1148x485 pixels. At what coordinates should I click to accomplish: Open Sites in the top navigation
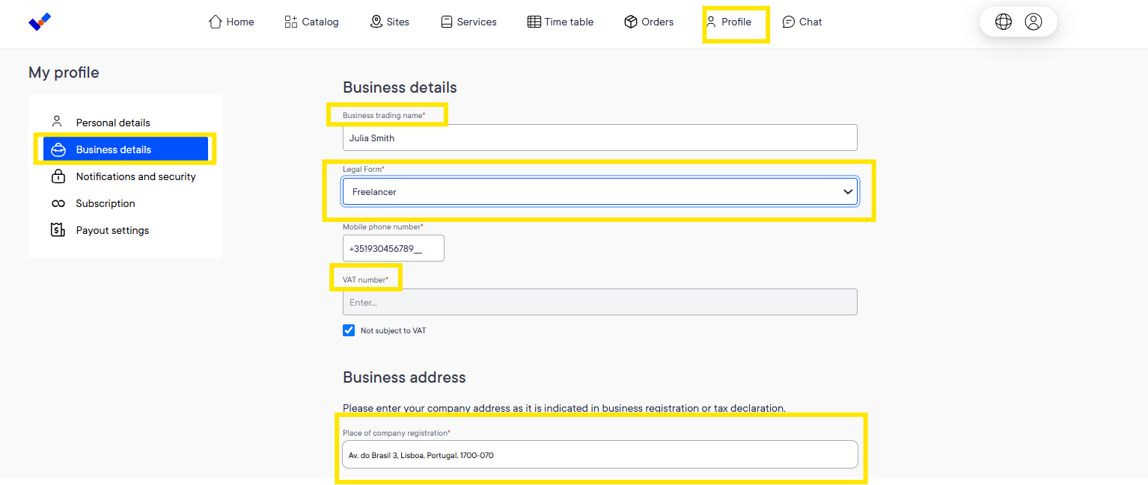tap(390, 22)
